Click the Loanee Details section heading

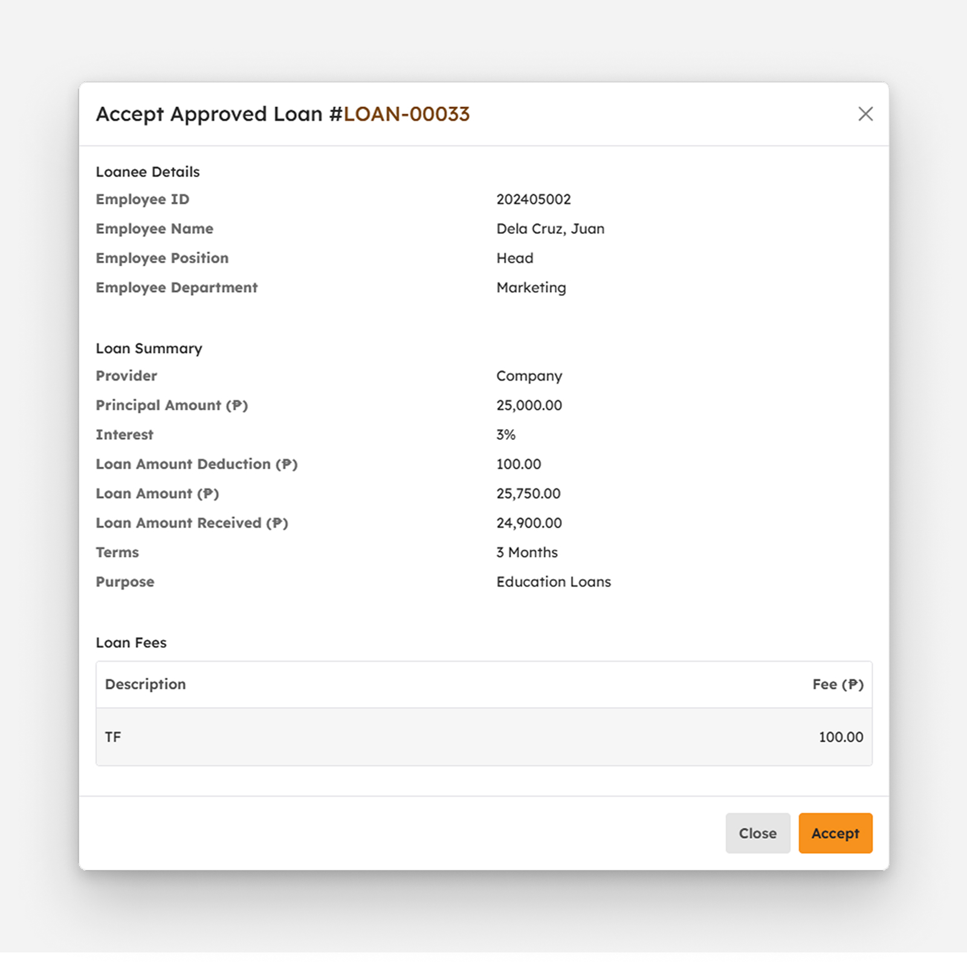(x=148, y=172)
